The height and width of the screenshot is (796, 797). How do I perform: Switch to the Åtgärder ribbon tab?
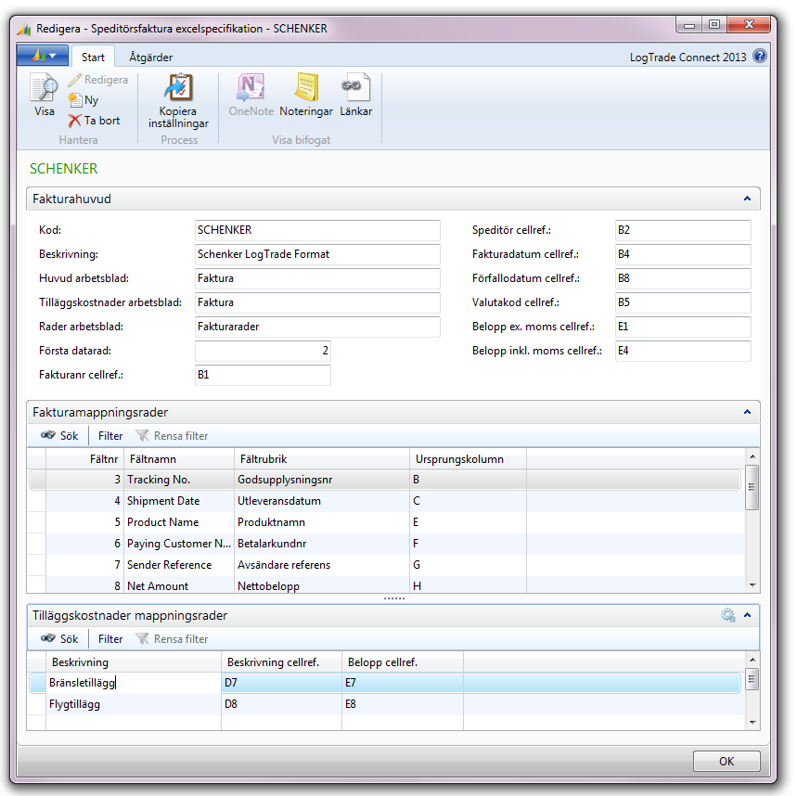click(x=150, y=57)
